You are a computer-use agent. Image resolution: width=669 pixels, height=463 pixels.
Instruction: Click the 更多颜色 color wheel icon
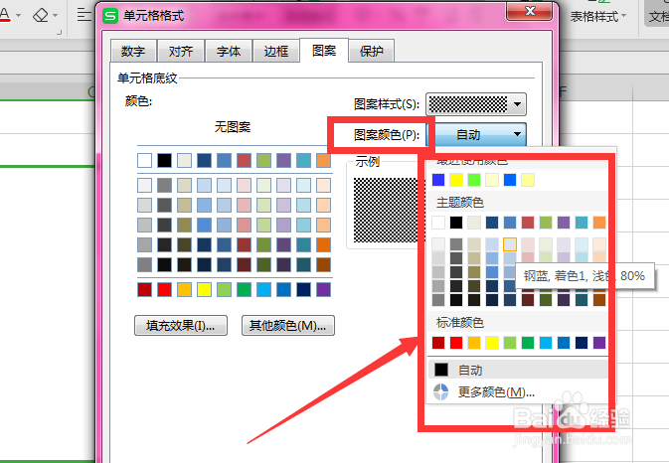pyautogui.click(x=441, y=391)
